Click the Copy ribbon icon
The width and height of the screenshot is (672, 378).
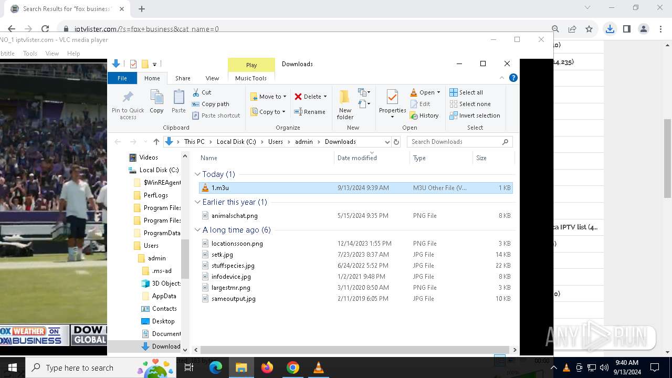tap(156, 101)
